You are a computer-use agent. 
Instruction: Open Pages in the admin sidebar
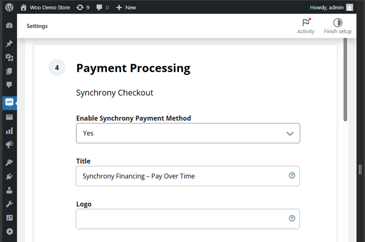(9, 71)
